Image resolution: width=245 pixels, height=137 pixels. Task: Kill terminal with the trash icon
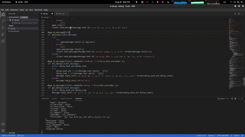[235, 99]
